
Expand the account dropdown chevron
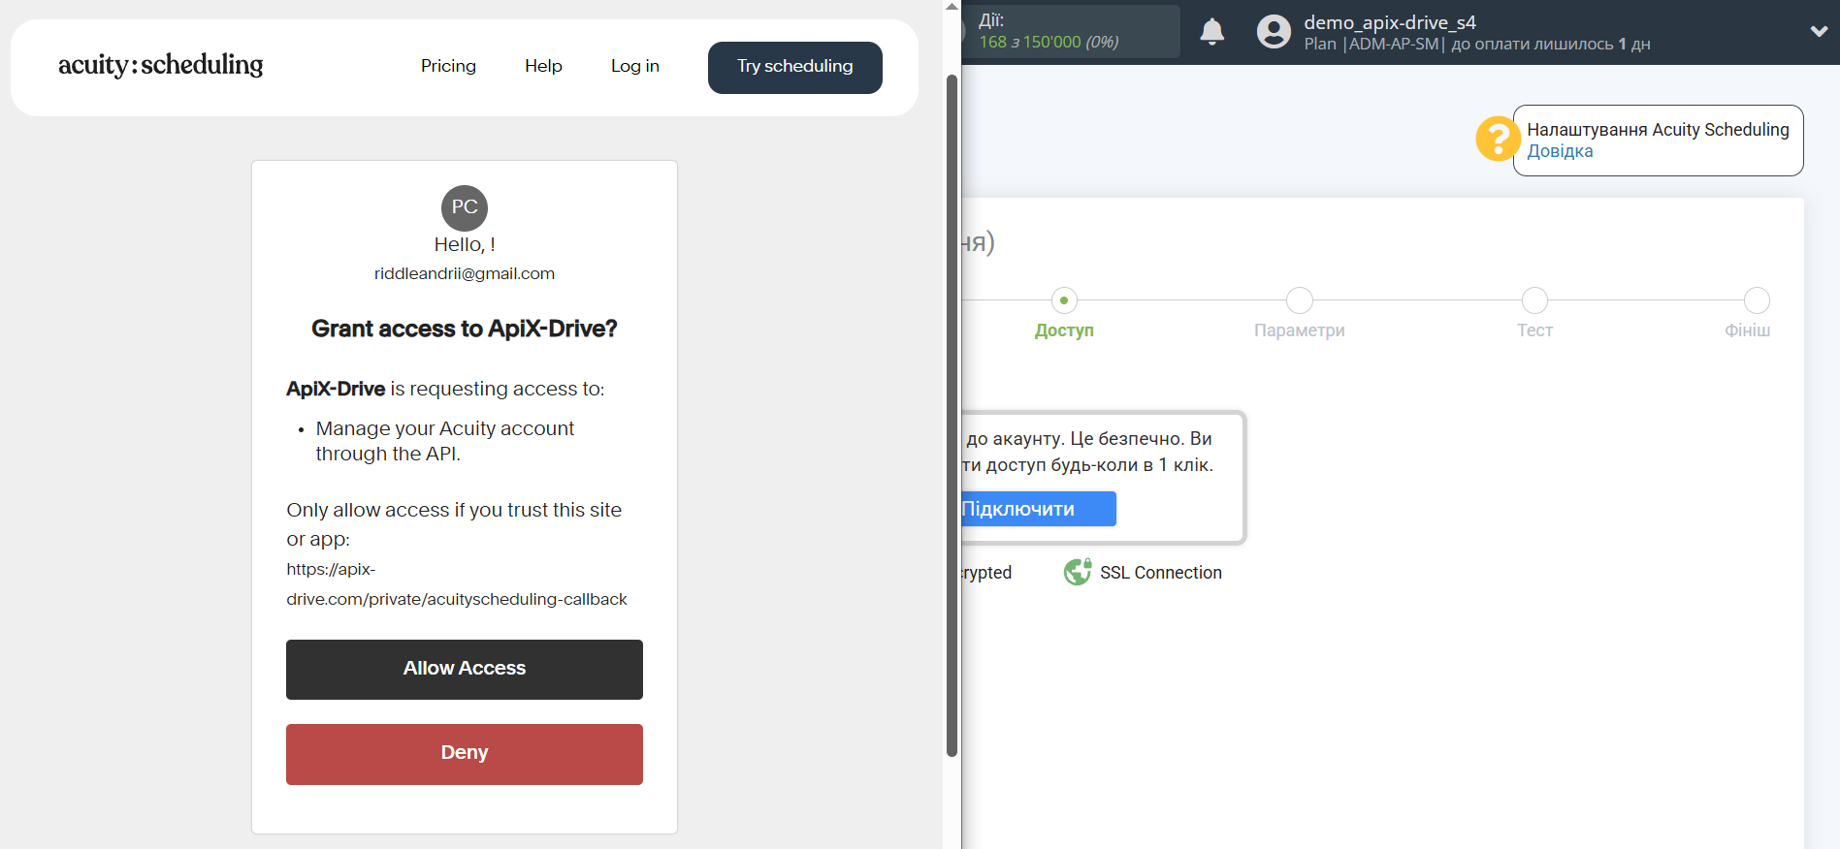[x=1820, y=31]
